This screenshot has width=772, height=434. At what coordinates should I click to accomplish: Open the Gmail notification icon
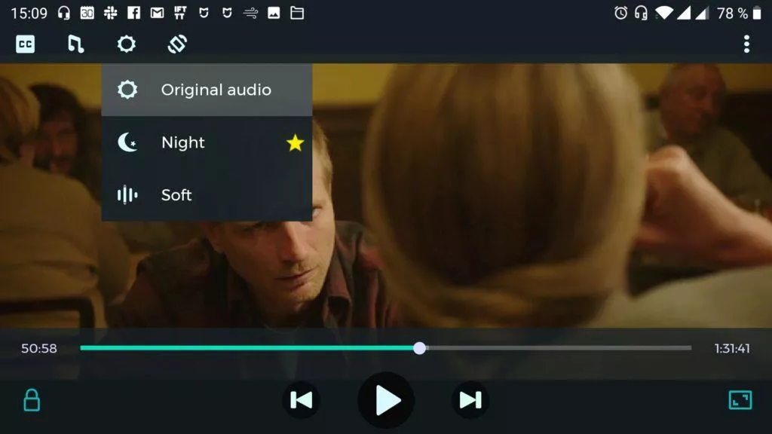point(157,13)
